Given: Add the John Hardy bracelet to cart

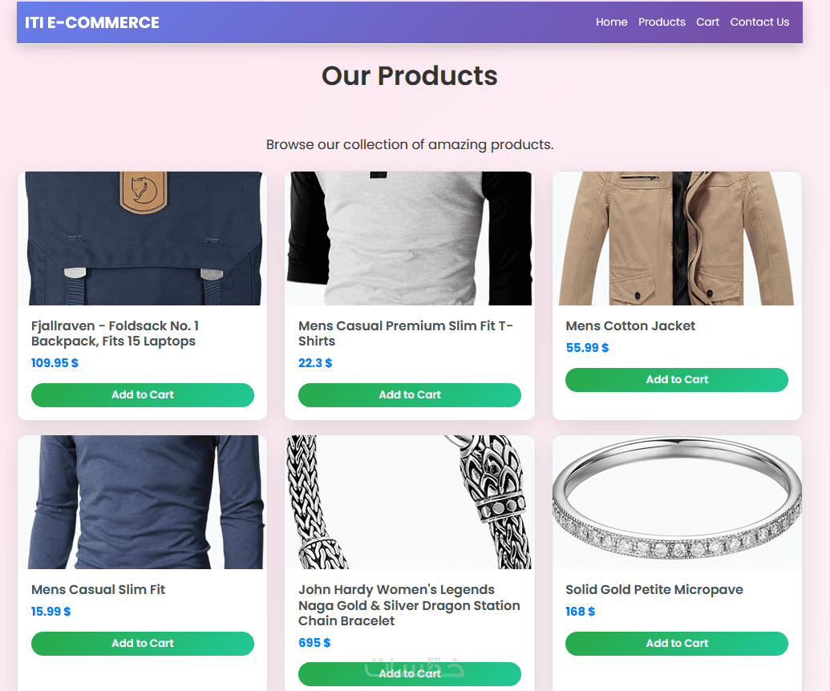Looking at the screenshot, I should click(x=409, y=674).
